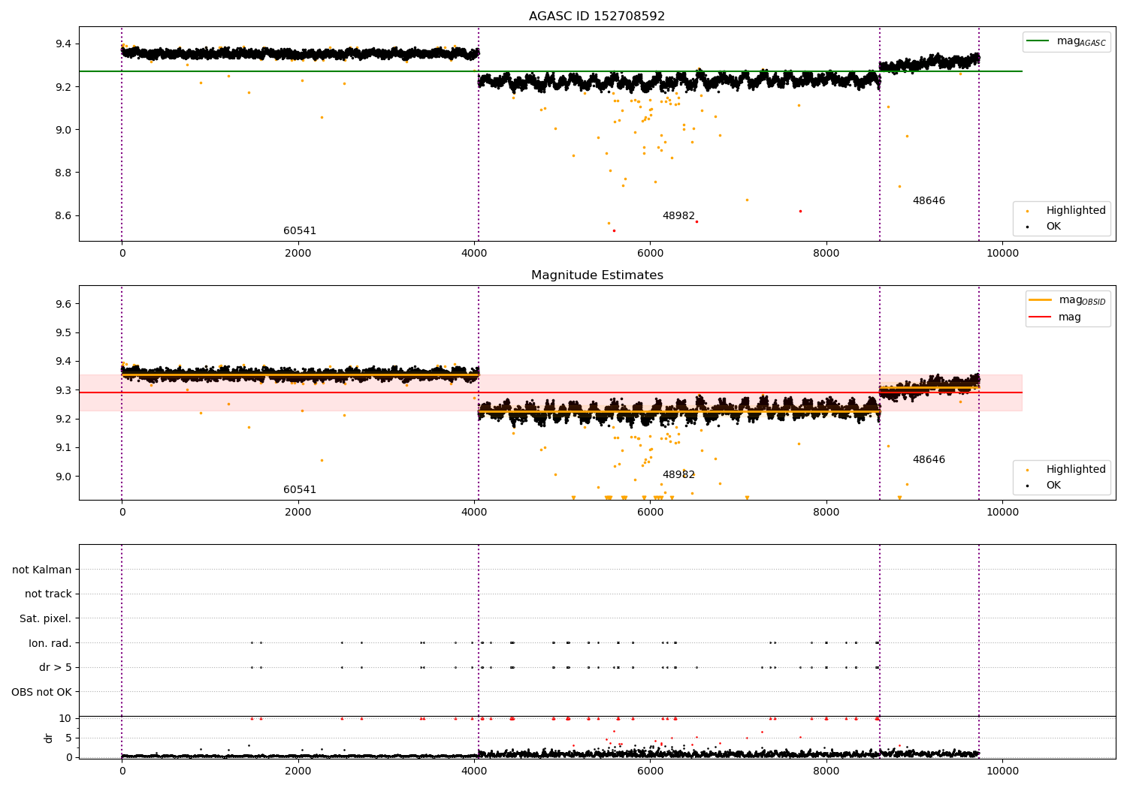Screen dimensions: 1127x788
Task: Click the "Sat. pixel." row label
Action: [46, 619]
